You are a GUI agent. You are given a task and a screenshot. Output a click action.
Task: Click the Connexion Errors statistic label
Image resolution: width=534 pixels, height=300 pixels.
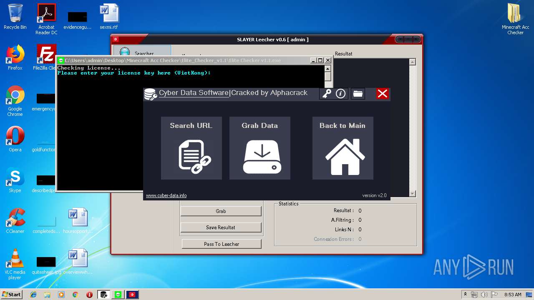(334, 239)
